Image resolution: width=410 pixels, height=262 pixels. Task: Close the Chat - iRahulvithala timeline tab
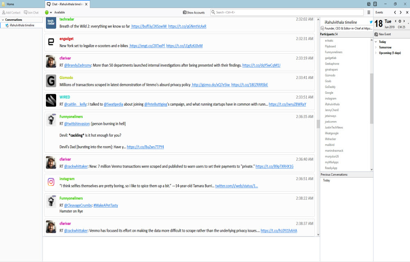86,4
